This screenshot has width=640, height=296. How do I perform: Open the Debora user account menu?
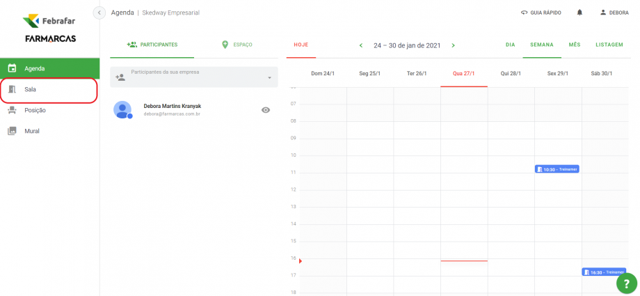pyautogui.click(x=614, y=13)
